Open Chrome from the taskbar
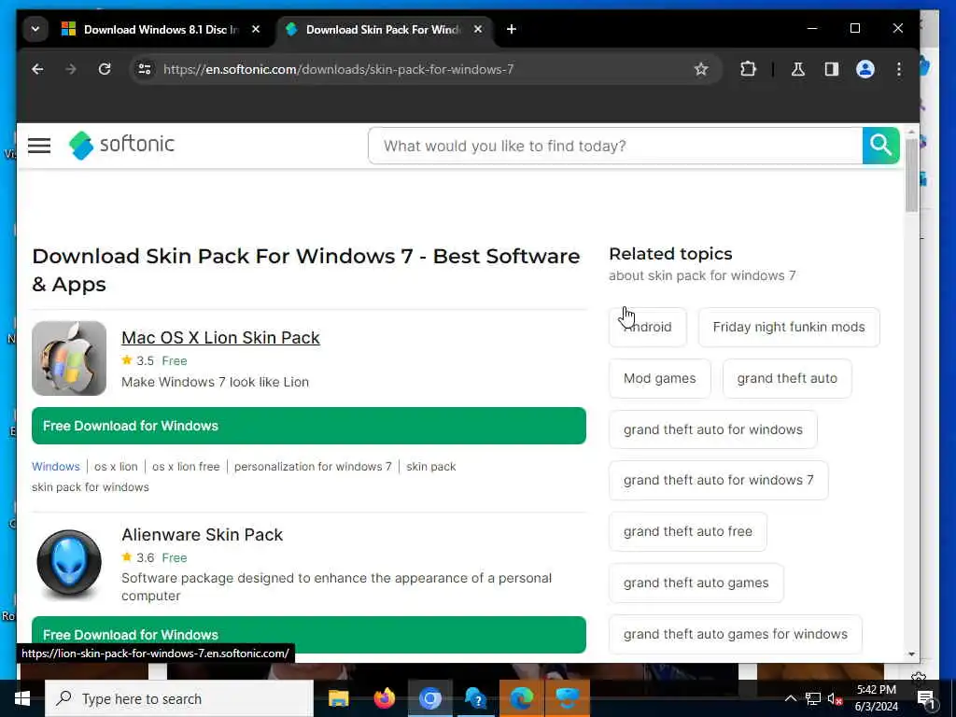 pyautogui.click(x=429, y=698)
